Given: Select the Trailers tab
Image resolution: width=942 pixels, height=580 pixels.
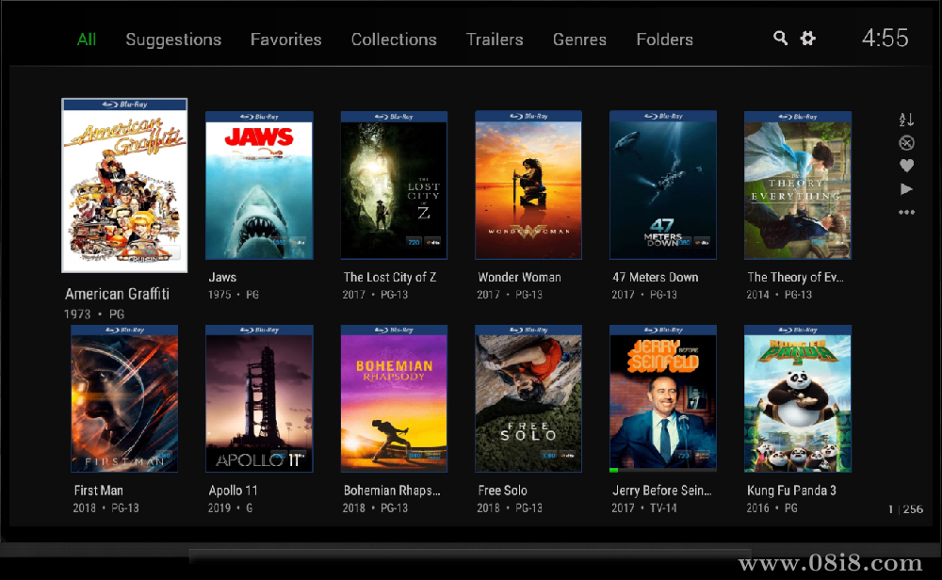Looking at the screenshot, I should [495, 40].
